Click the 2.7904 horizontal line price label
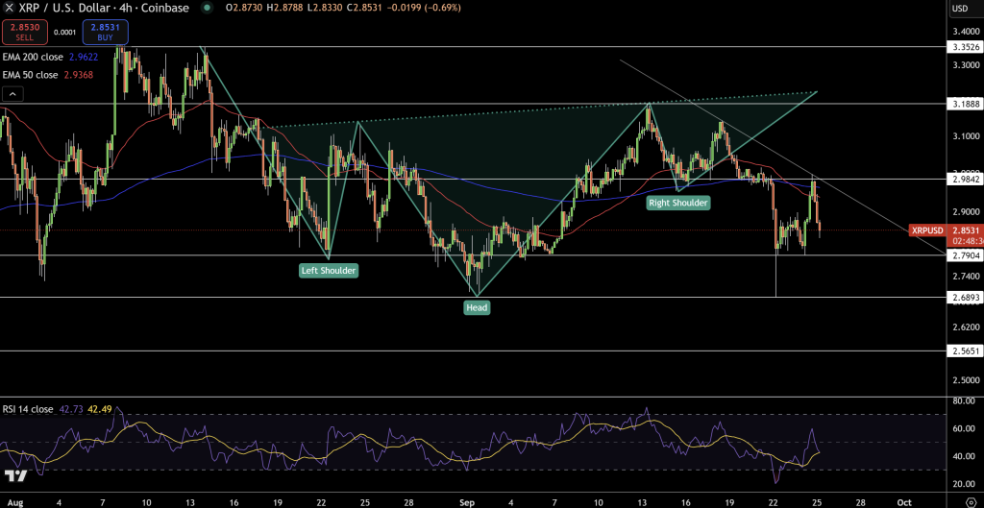Viewport: 984px width, 508px height. tap(965, 255)
